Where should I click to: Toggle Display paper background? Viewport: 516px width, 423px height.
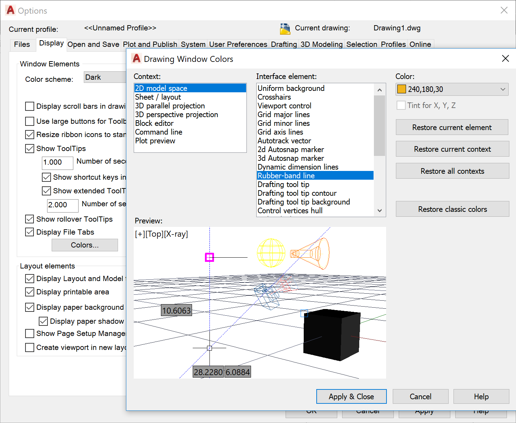[30, 307]
